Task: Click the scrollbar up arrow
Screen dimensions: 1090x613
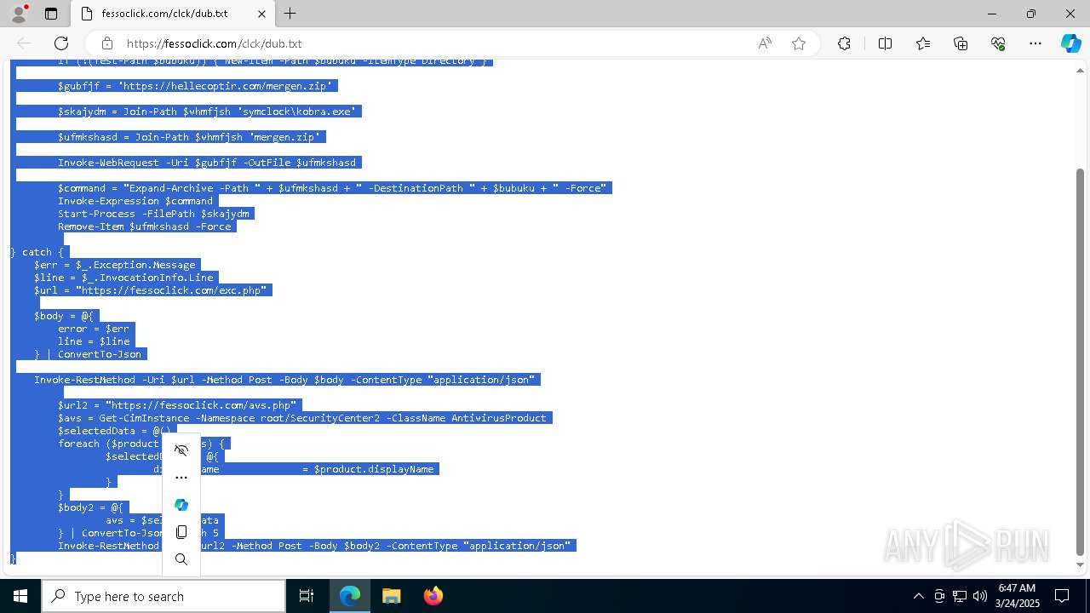Action: click(1081, 71)
